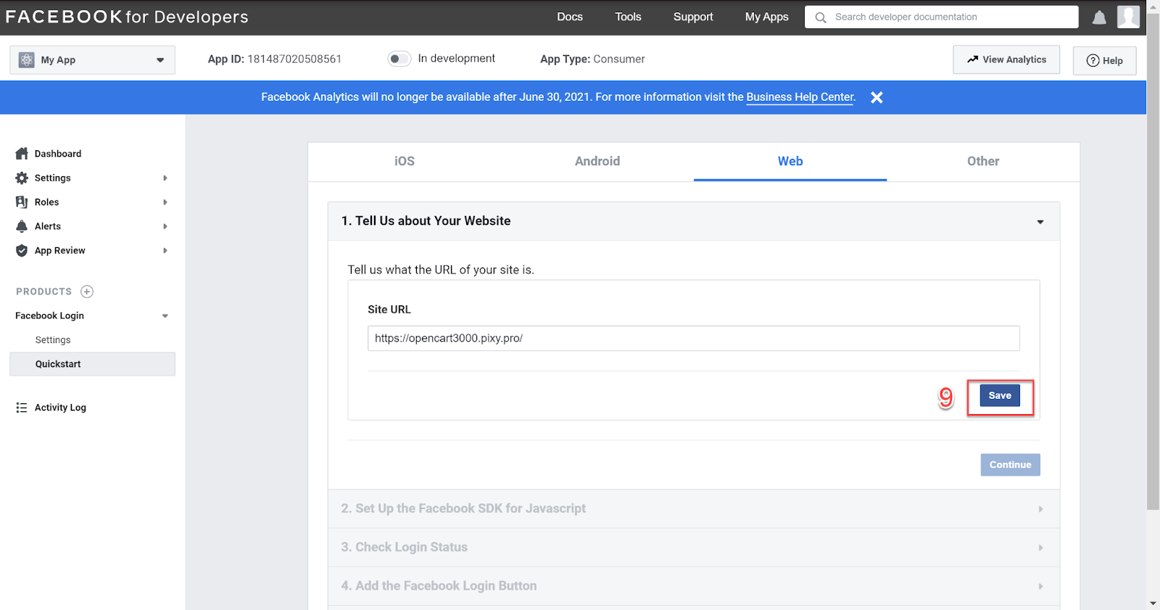Select Quickstart in the sidebar
1160x610 pixels.
click(92, 364)
